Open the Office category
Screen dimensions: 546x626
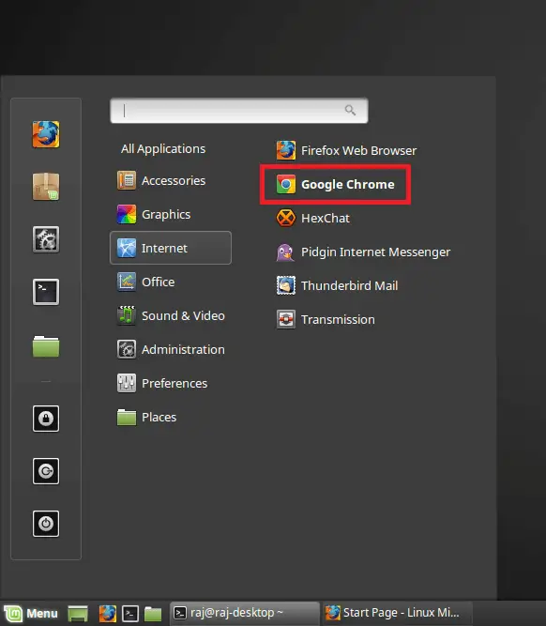[158, 282]
